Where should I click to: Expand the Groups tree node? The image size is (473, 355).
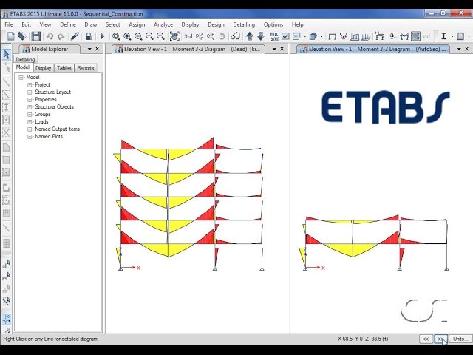pyautogui.click(x=30, y=115)
